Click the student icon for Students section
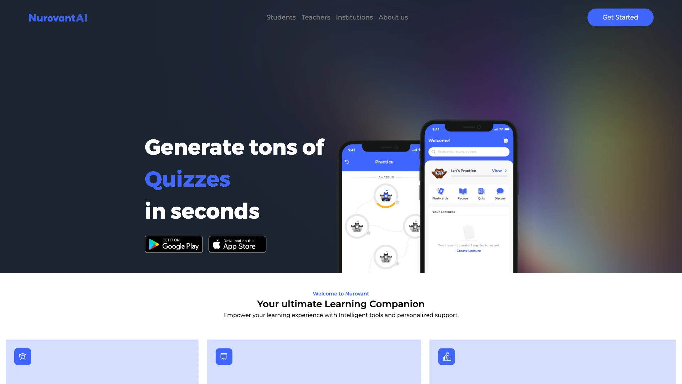The image size is (682, 384). coord(22,356)
